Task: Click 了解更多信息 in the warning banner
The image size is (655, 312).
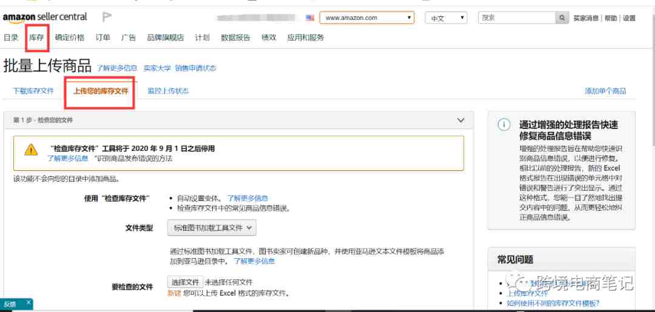Action: [x=68, y=159]
